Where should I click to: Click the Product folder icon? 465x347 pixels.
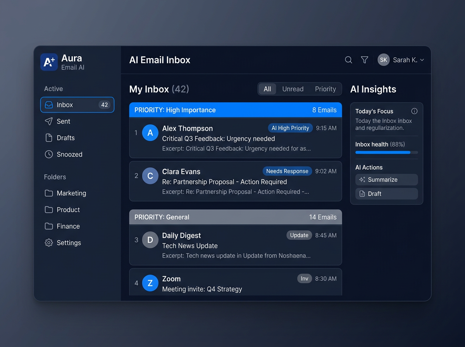[x=49, y=210]
